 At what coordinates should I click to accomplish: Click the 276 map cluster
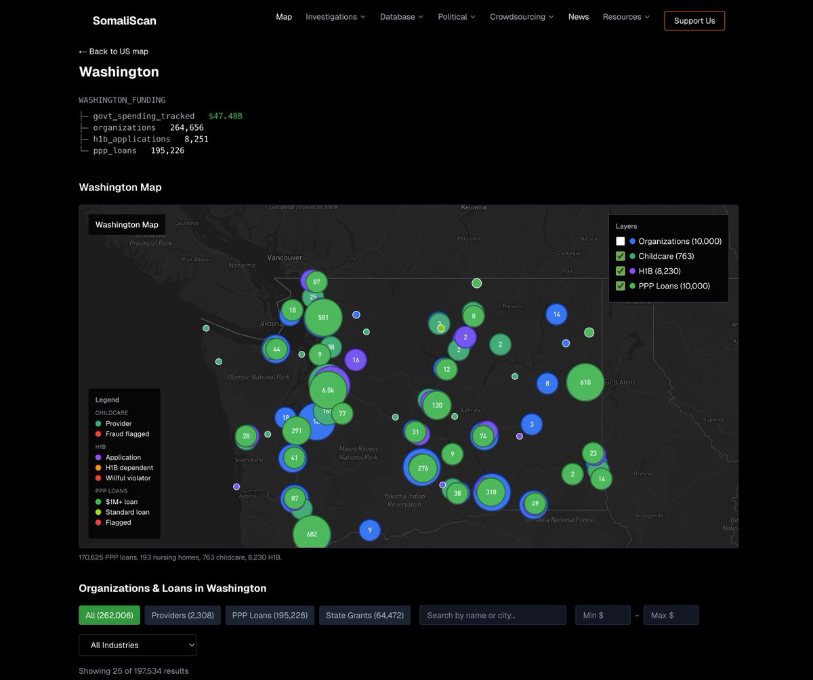pyautogui.click(x=423, y=468)
